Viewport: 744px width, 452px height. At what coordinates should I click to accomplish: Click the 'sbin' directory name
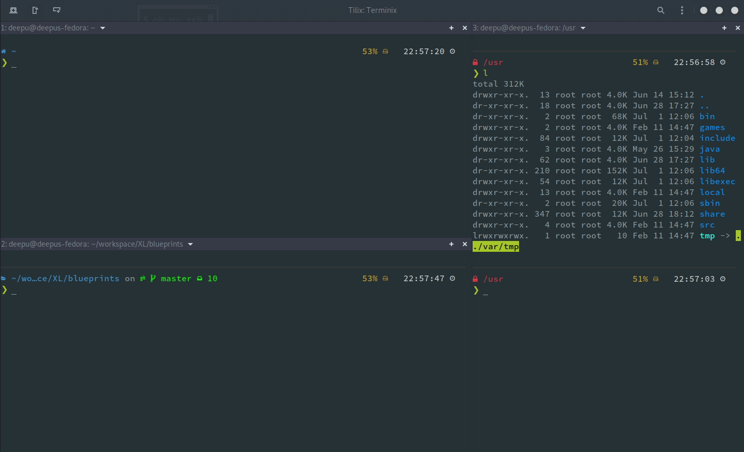point(710,203)
